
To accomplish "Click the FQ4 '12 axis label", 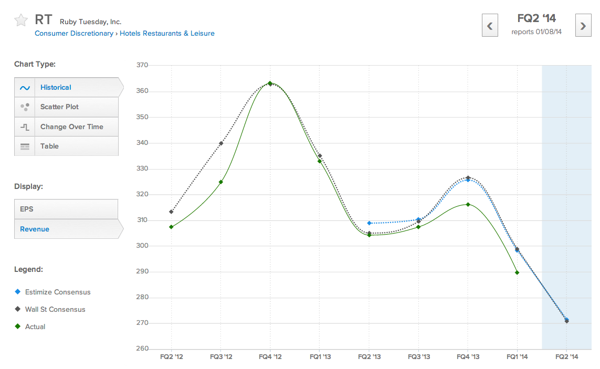I will 270,357.
